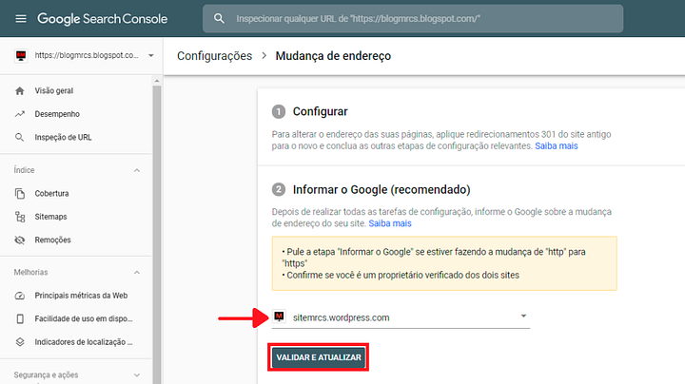Click the search magnifier icon in URL bar
Screen dimensions: 685x384
coord(220,19)
